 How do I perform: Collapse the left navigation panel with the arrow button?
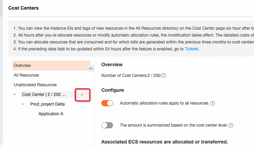91,68
